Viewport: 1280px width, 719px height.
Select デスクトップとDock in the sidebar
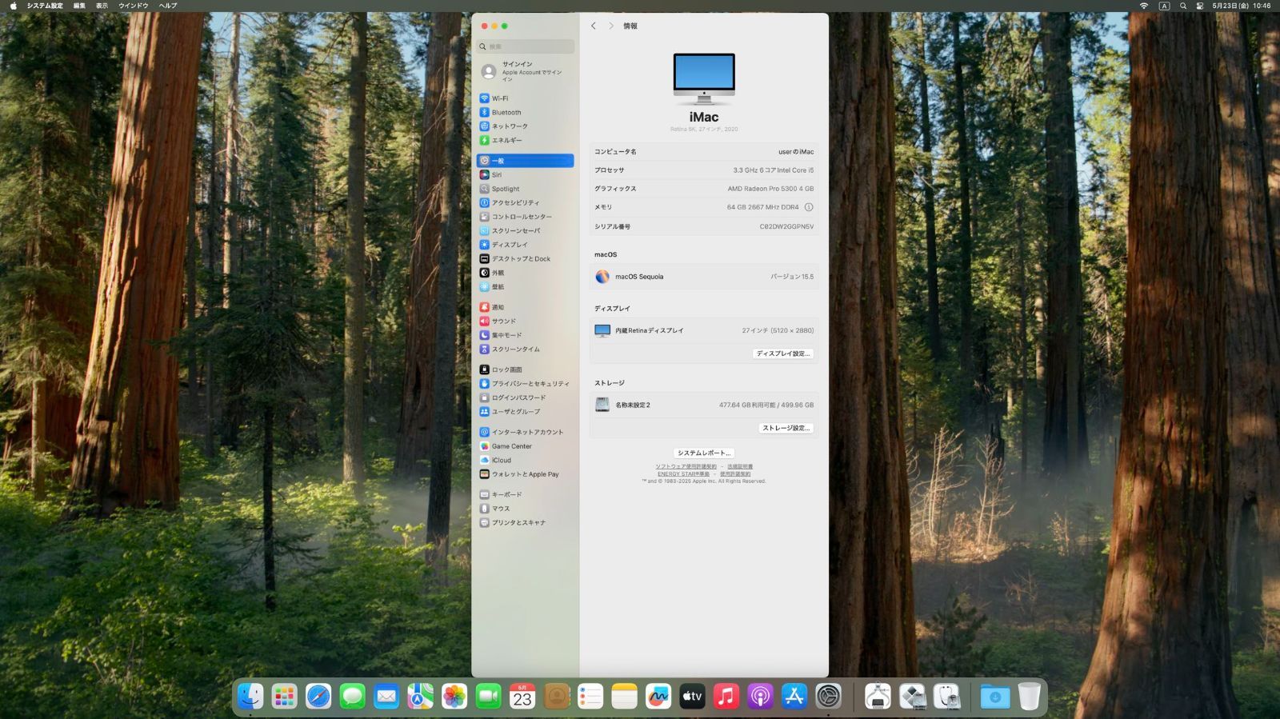click(525, 259)
